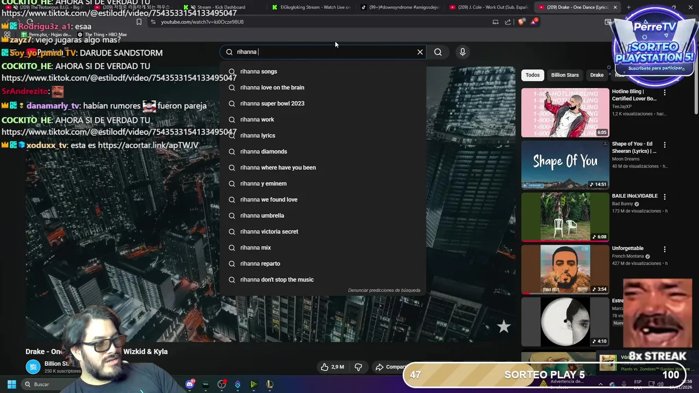The height and width of the screenshot is (393, 699).
Task: Open the xoduxx_tv acortar.link chat link
Action: pos(148,145)
